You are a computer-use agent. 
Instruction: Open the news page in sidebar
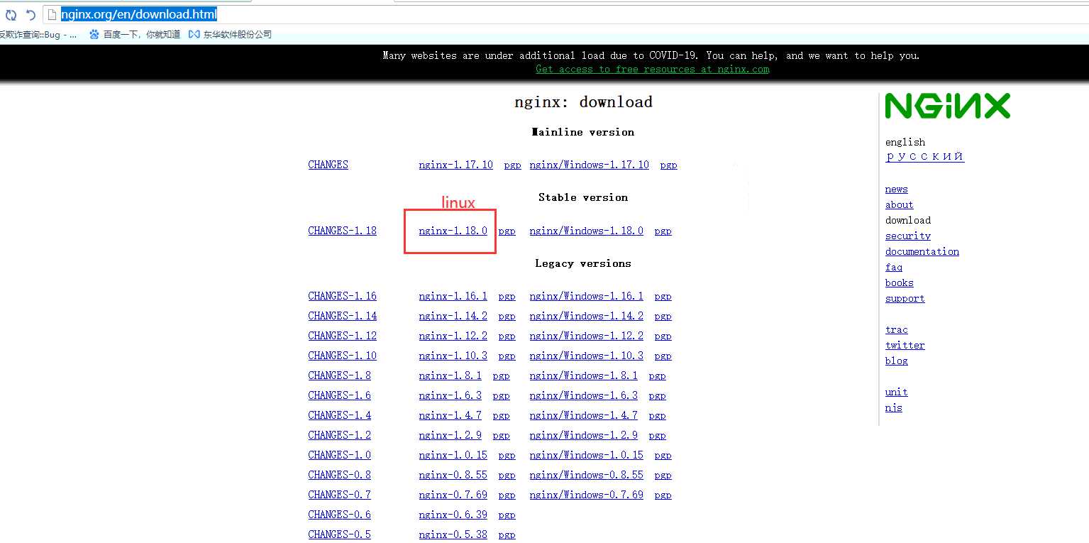(x=896, y=190)
